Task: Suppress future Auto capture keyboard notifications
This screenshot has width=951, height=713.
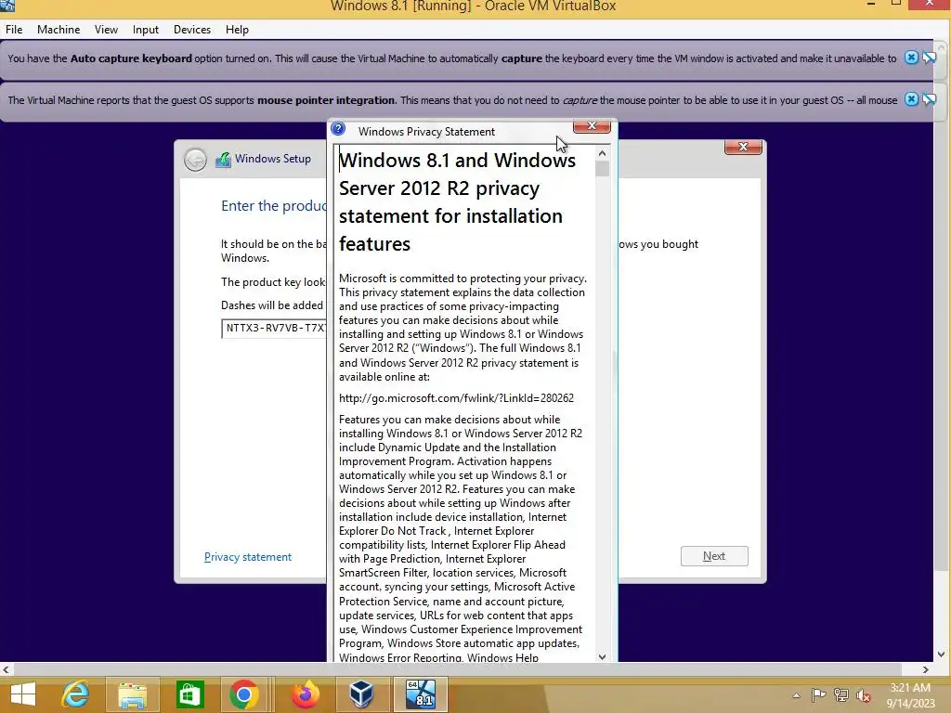Action: coord(929,58)
